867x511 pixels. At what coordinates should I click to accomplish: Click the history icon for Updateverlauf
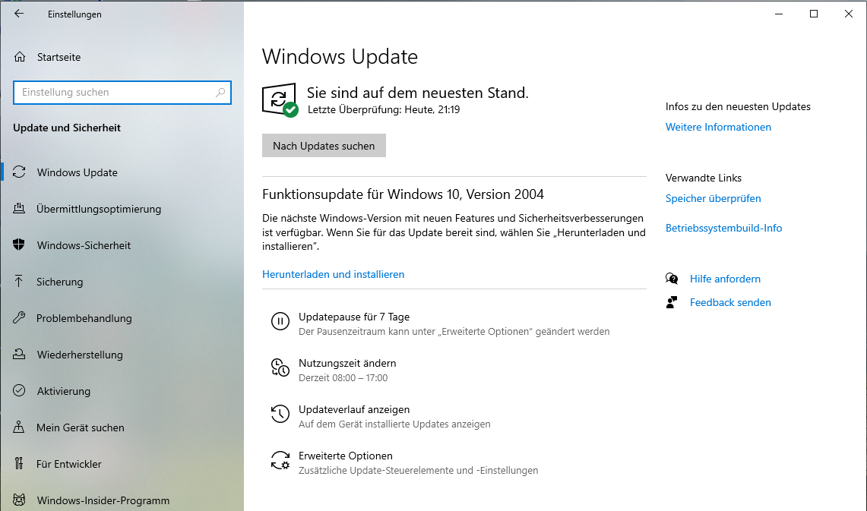click(280, 414)
